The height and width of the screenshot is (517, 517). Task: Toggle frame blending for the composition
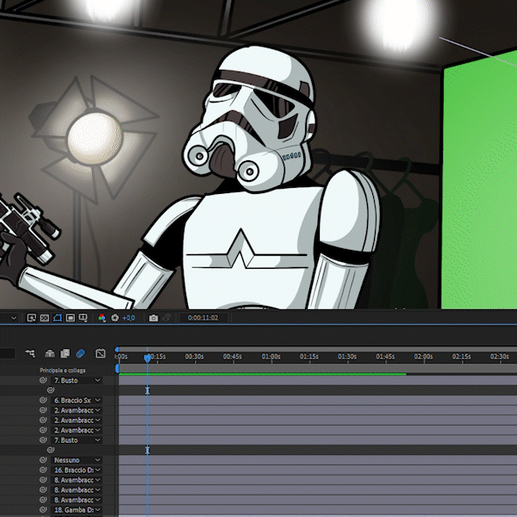pyautogui.click(x=65, y=353)
